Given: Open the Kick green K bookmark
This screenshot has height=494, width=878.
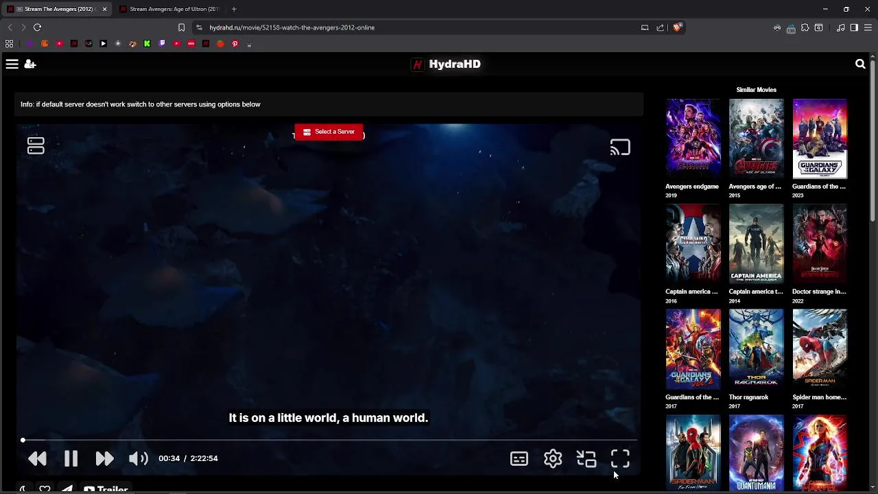Looking at the screenshot, I should (x=147, y=43).
